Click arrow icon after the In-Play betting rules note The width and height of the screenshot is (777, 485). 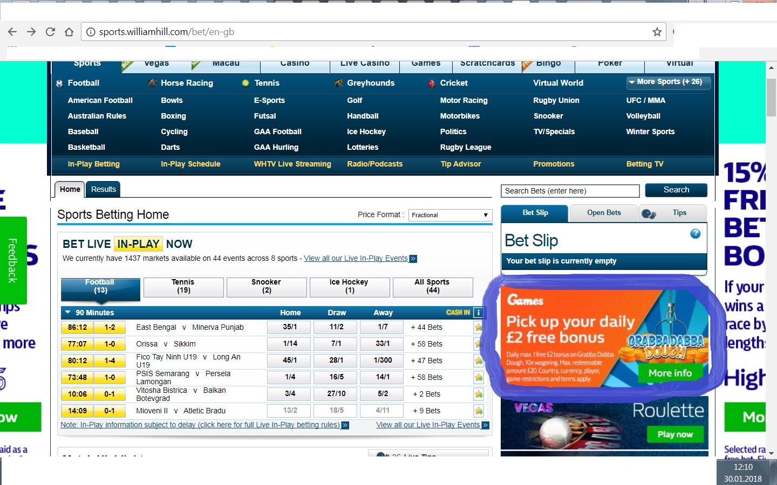pos(345,425)
